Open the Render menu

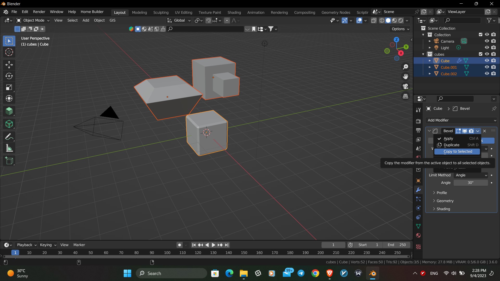39,12
